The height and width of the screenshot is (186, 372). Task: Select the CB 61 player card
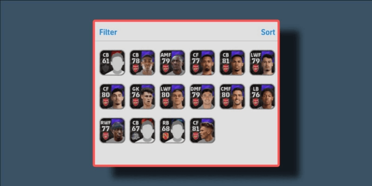click(x=112, y=63)
